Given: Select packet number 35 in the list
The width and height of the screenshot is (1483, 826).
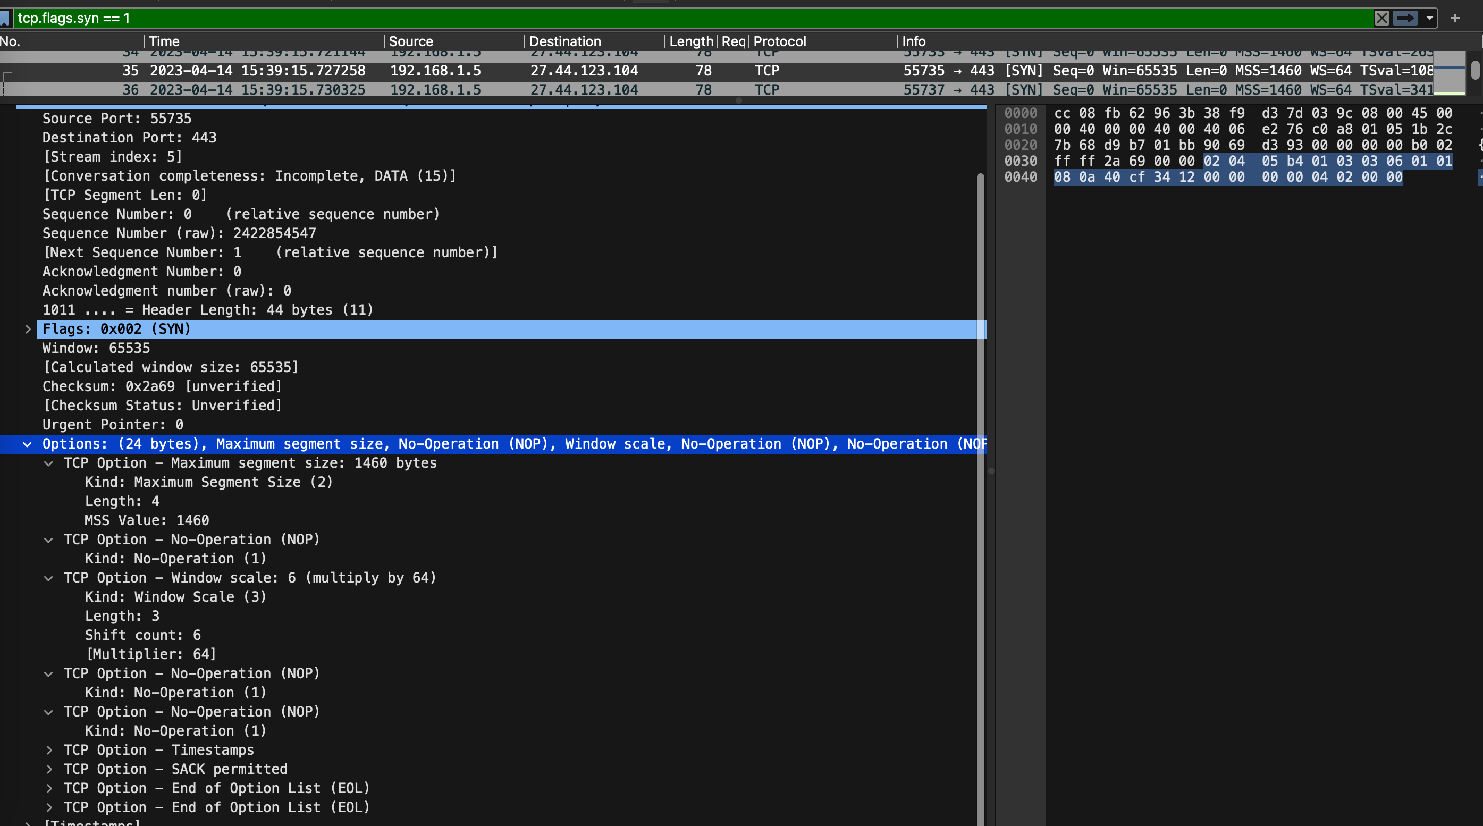Looking at the screenshot, I should point(717,71).
